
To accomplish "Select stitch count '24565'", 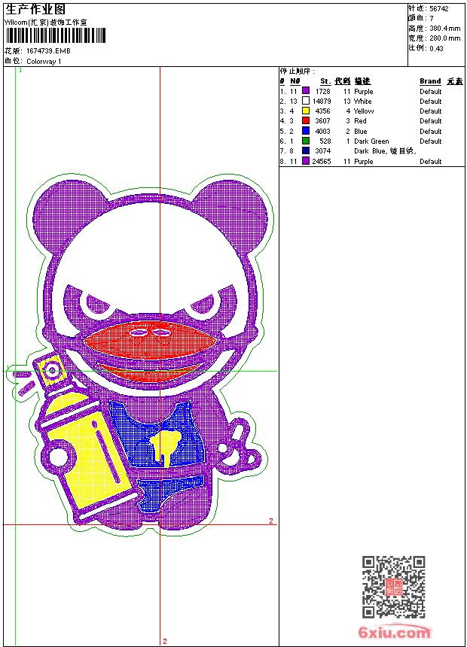I will pyautogui.click(x=322, y=162).
